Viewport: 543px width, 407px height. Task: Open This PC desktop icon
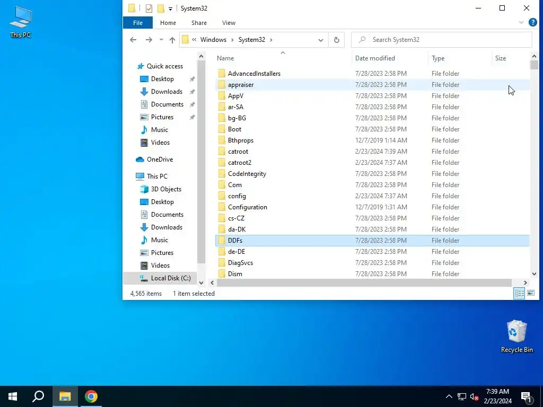(x=21, y=22)
